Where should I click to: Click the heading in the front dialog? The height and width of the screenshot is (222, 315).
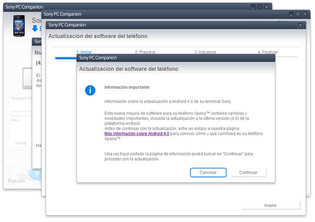click(129, 69)
